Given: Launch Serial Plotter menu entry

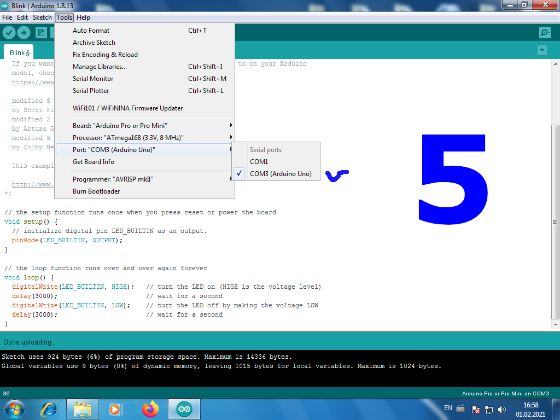Looking at the screenshot, I should (144, 91).
